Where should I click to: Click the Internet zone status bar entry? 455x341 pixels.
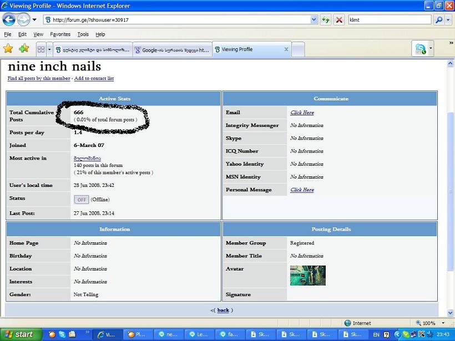[x=357, y=323]
